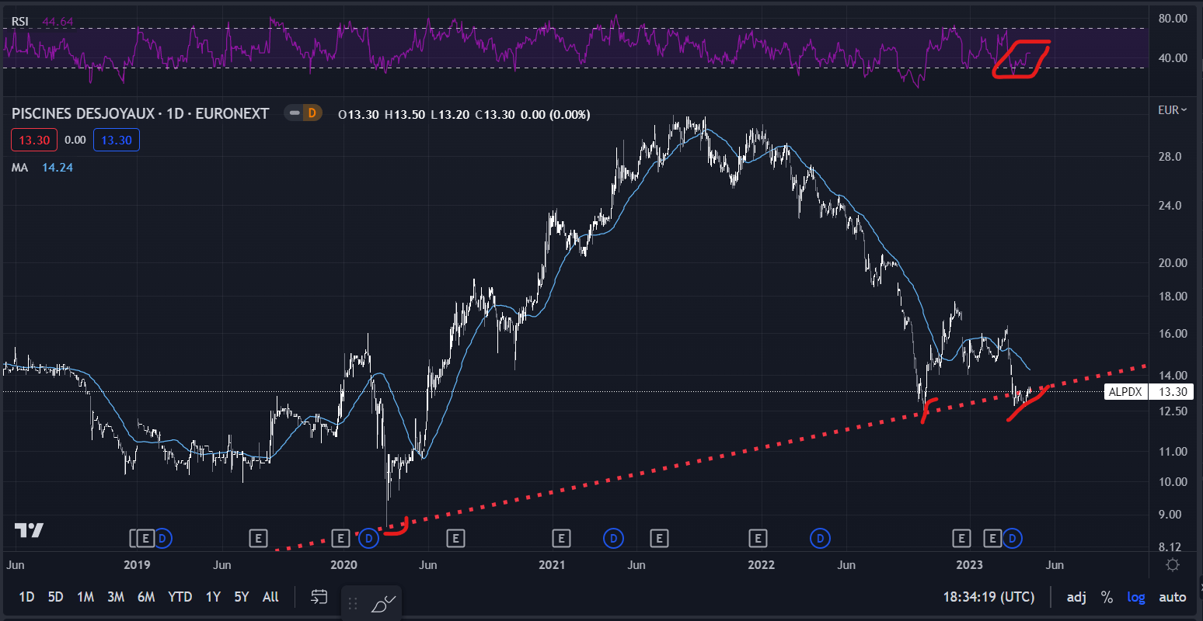Open earnings marker at the 2022 label

[x=758, y=537]
